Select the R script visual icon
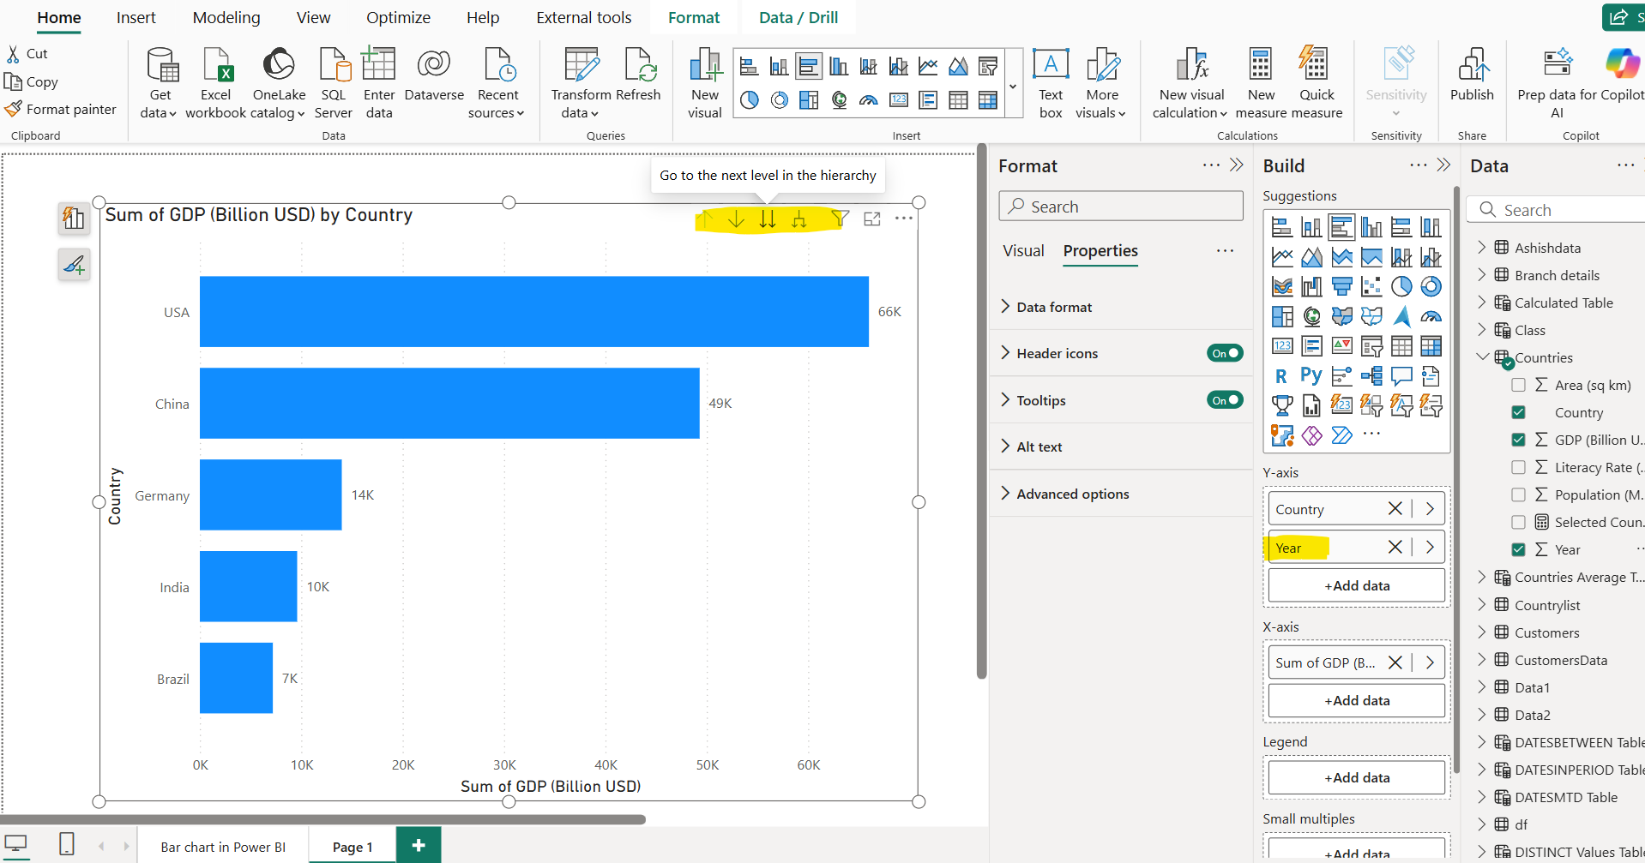Screen dimensions: 1645x863 click(x=1280, y=375)
